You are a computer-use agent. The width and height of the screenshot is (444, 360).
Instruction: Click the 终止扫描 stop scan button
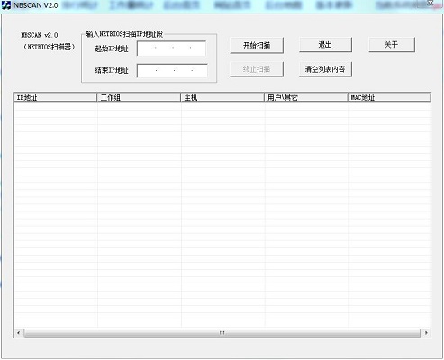point(257,69)
